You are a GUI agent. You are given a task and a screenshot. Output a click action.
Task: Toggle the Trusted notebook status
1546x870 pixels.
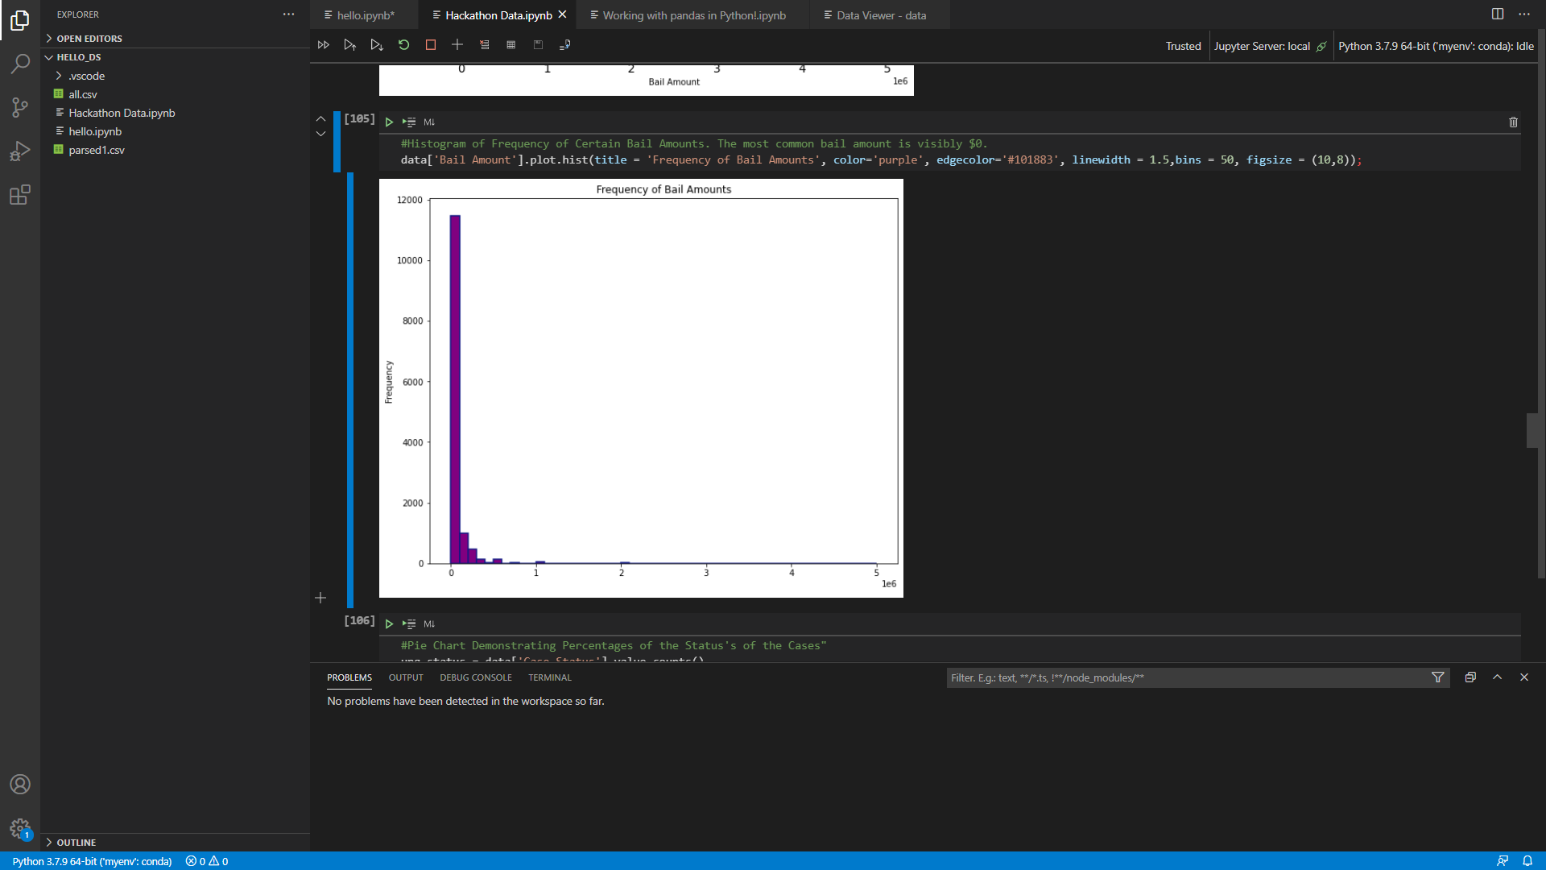point(1183,46)
